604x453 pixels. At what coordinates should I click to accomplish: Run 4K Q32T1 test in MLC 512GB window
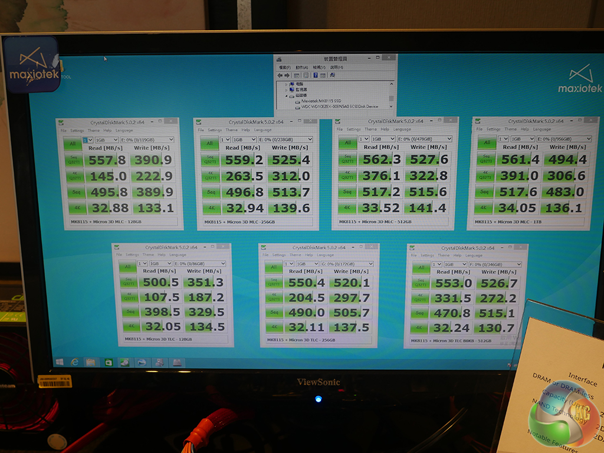(x=347, y=175)
